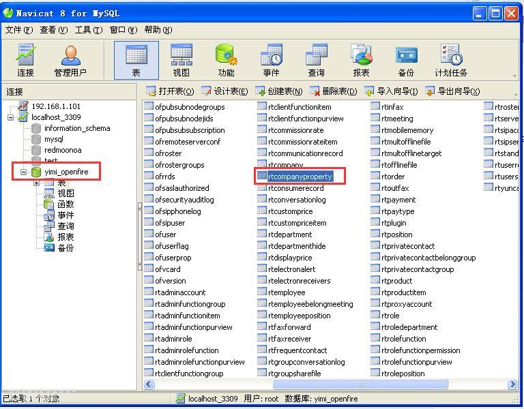Open the 工具(T) menu
This screenshot has height=409, width=524.
[x=89, y=30]
